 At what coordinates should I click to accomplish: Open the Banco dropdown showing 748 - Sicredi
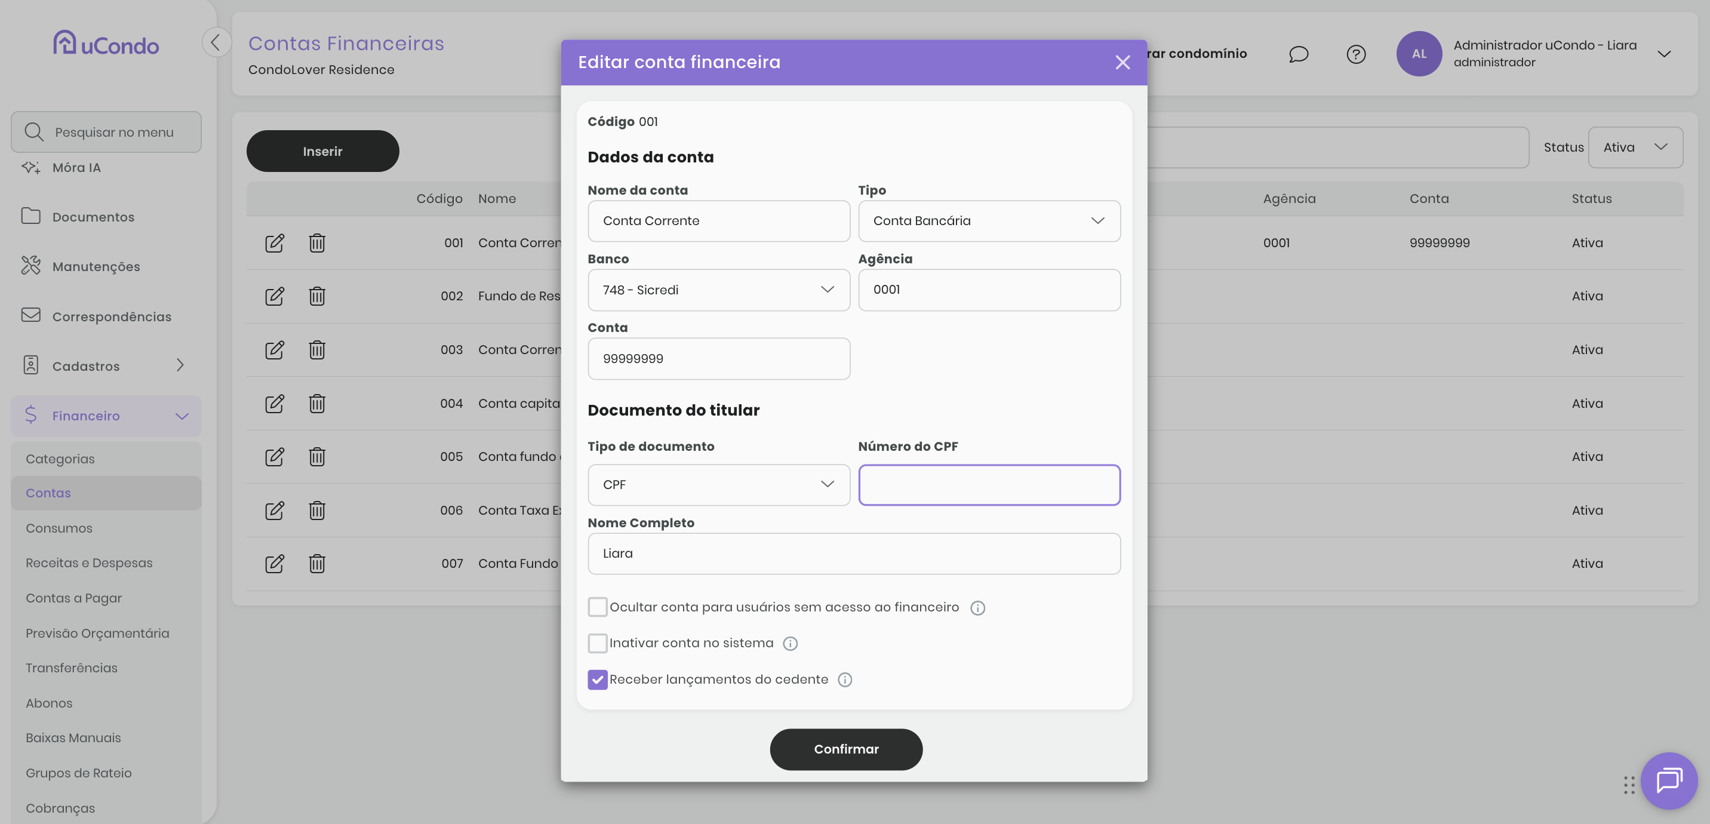click(x=718, y=290)
